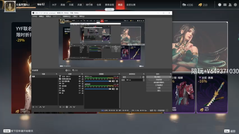Click the OBS logo in the title bar
This screenshot has width=239, height=134.
33,13
